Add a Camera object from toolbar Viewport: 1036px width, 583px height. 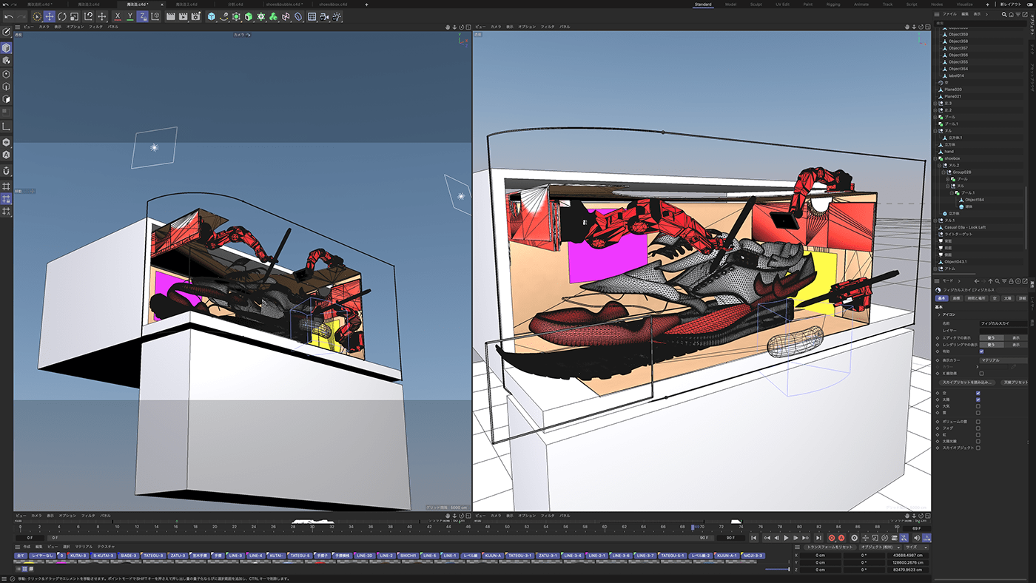323,16
